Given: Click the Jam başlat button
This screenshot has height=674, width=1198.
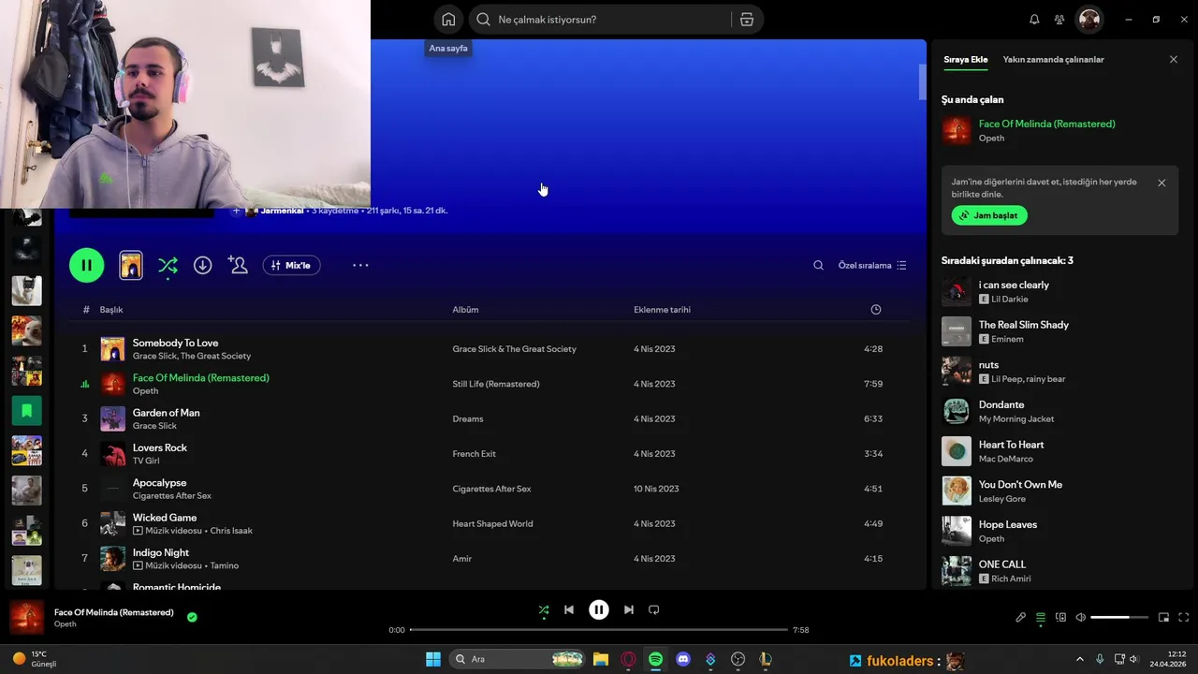Looking at the screenshot, I should tap(989, 215).
